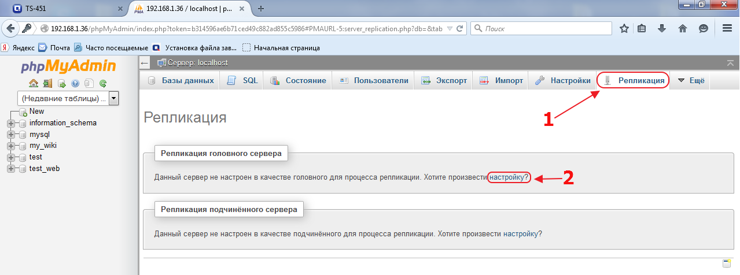Image resolution: width=740 pixels, height=275 pixels.
Task: Open the Базы данных tab
Action: click(180, 81)
